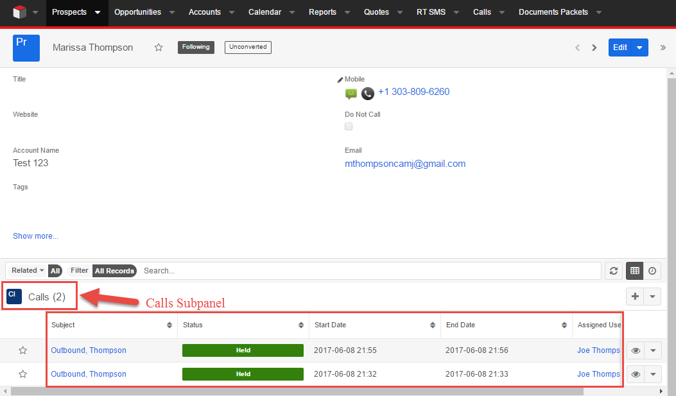Image resolution: width=676 pixels, height=396 pixels.
Task: Click in the subpanel Search field
Action: [x=371, y=271]
